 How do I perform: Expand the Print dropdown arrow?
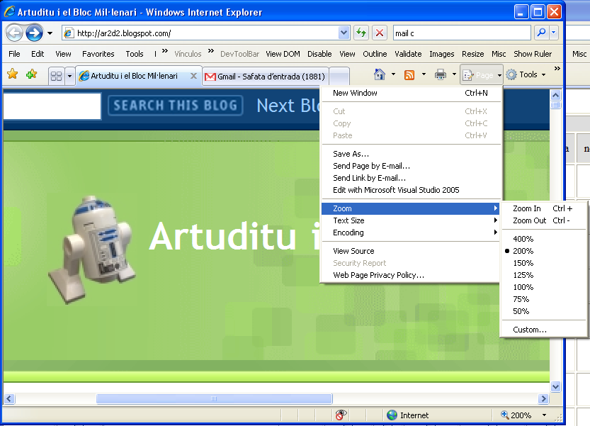coord(454,74)
